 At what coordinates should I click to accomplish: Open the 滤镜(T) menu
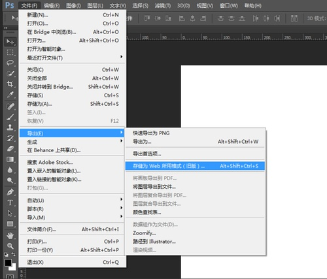163,6
